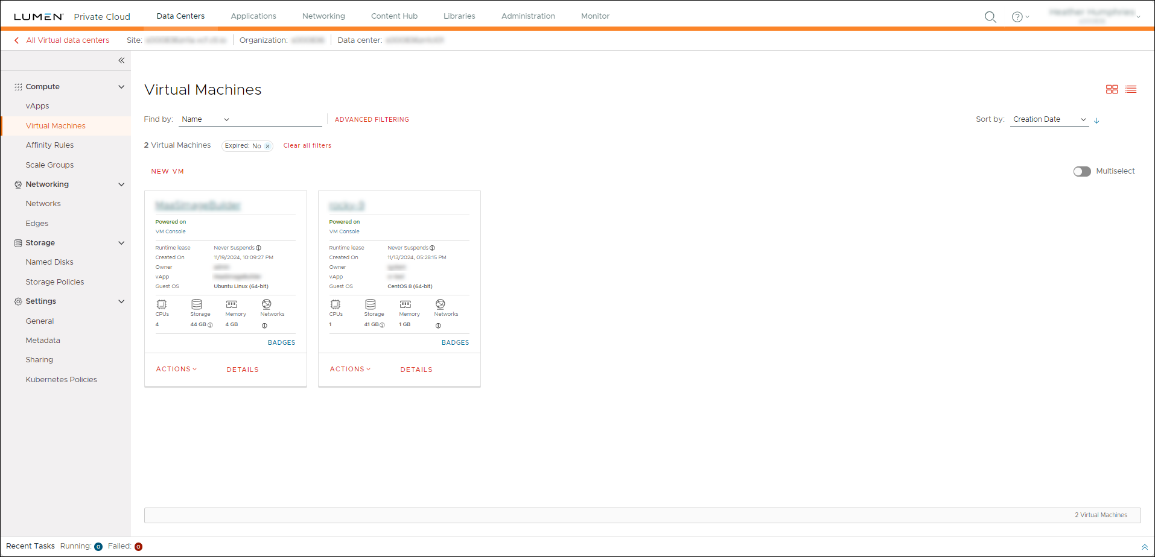This screenshot has height=557, width=1155.
Task: Click the Storage info icon showing 44 GB
Action: (209, 324)
